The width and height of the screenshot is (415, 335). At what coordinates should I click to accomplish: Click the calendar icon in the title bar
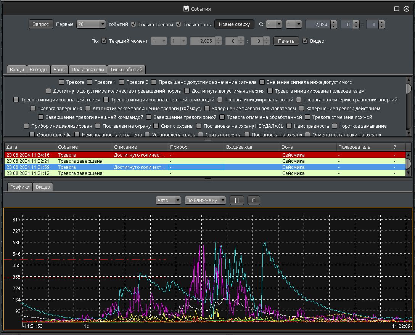pos(186,9)
